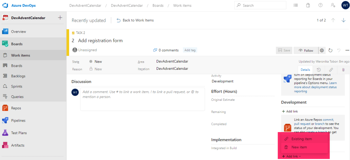The image size is (350, 160).
Task: Open the Marketplace shopping bag icon
Action: tap(308, 5)
